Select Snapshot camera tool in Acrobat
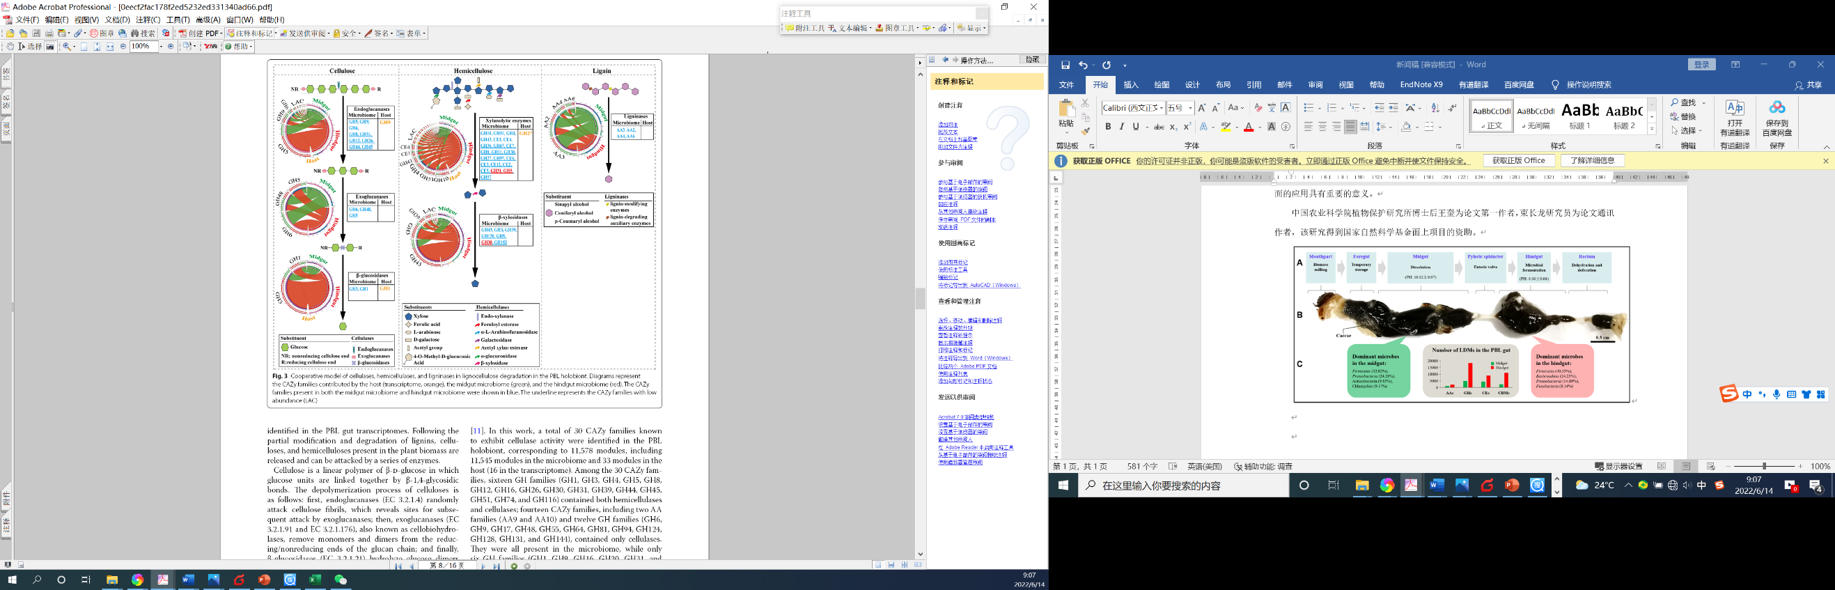 click(50, 46)
